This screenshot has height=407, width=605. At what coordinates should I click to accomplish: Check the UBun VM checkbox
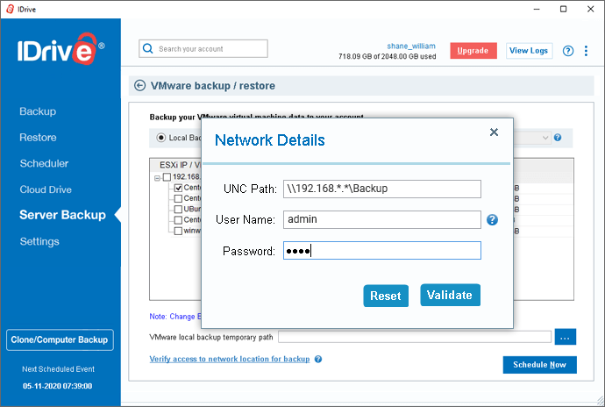[178, 210]
